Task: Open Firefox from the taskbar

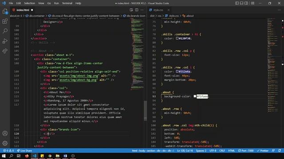Action: 27,156
